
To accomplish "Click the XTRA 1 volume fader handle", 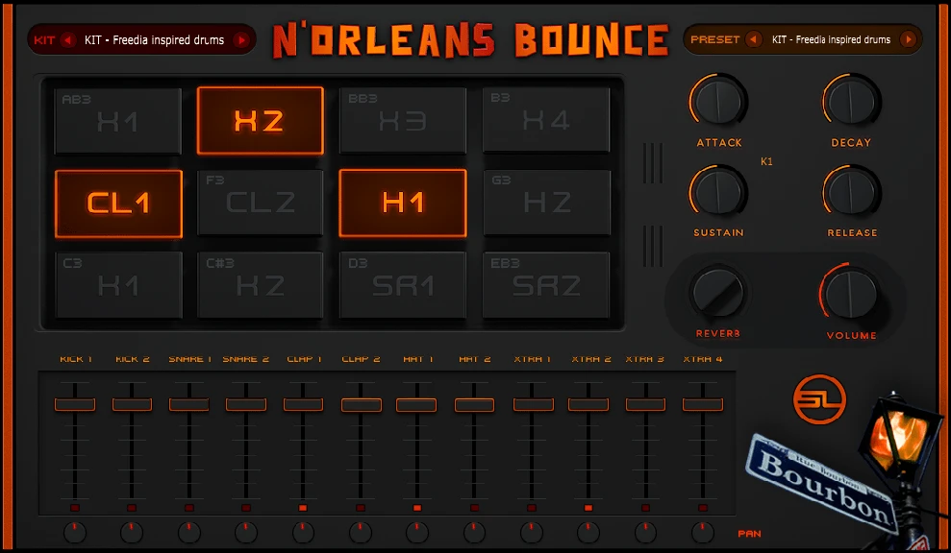I will 533,404.
